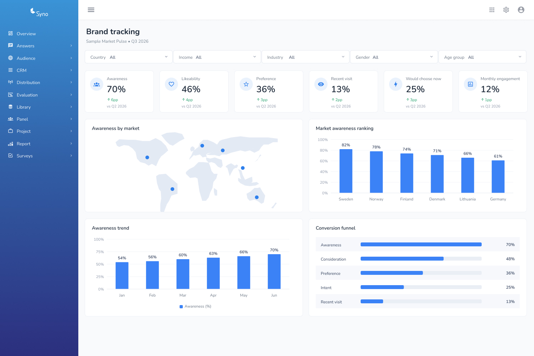Click the Distribution broadcast icon in sidebar
This screenshot has height=356, width=534.
[10, 82]
